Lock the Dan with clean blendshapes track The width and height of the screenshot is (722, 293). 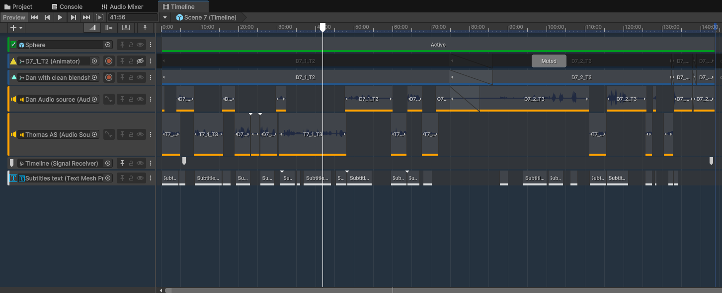click(x=131, y=77)
